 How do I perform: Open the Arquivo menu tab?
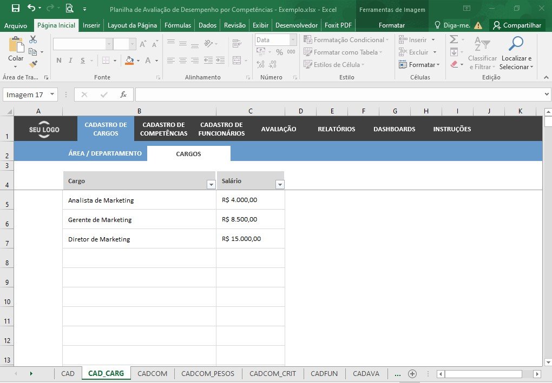(16, 25)
